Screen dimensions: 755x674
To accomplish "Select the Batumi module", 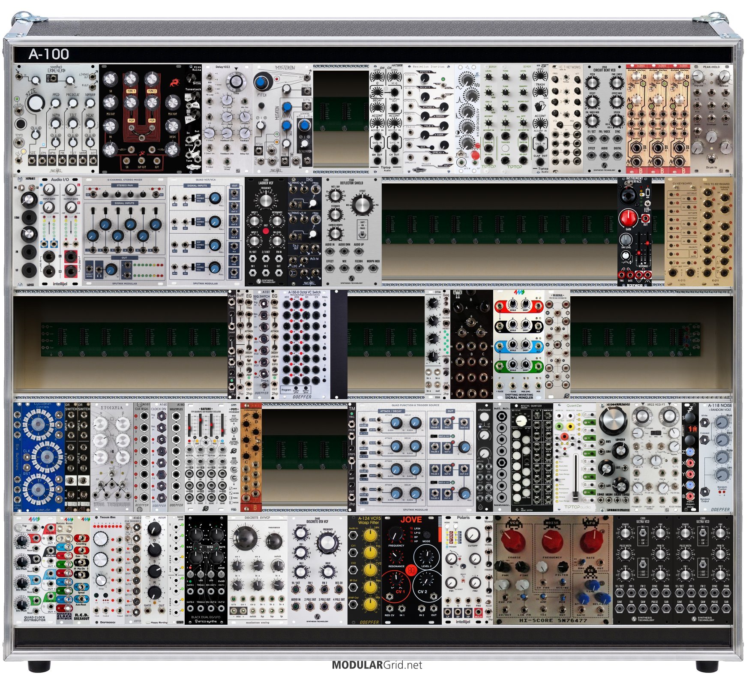I will point(206,457).
